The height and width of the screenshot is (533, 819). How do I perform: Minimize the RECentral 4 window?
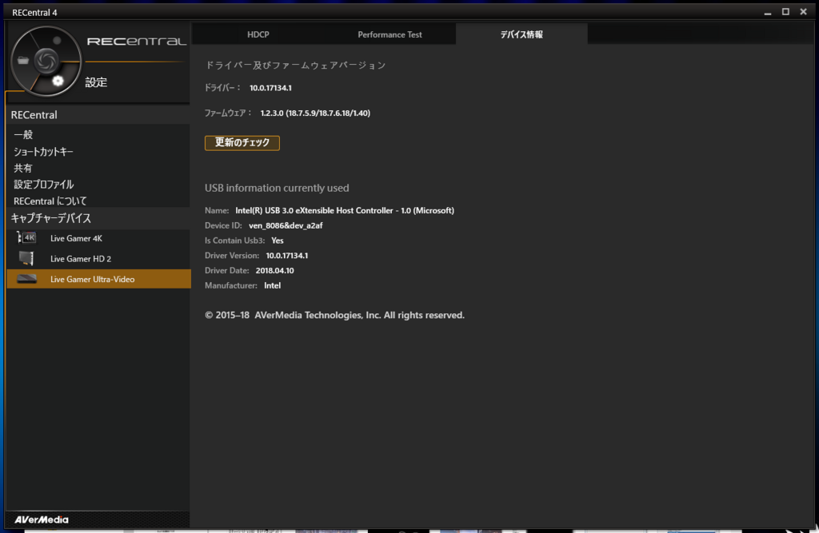coord(768,13)
